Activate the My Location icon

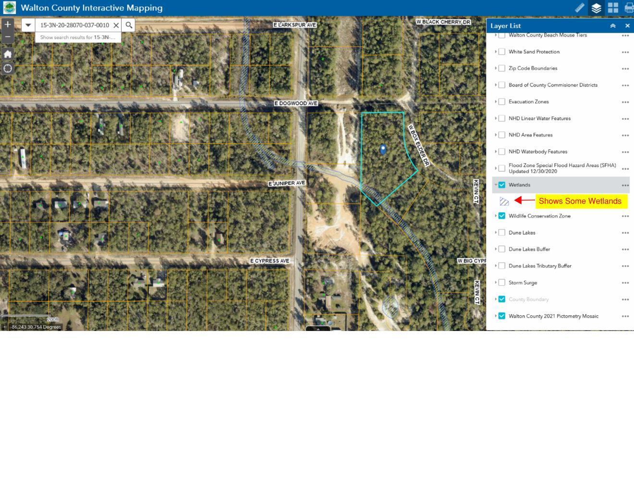tap(8, 69)
